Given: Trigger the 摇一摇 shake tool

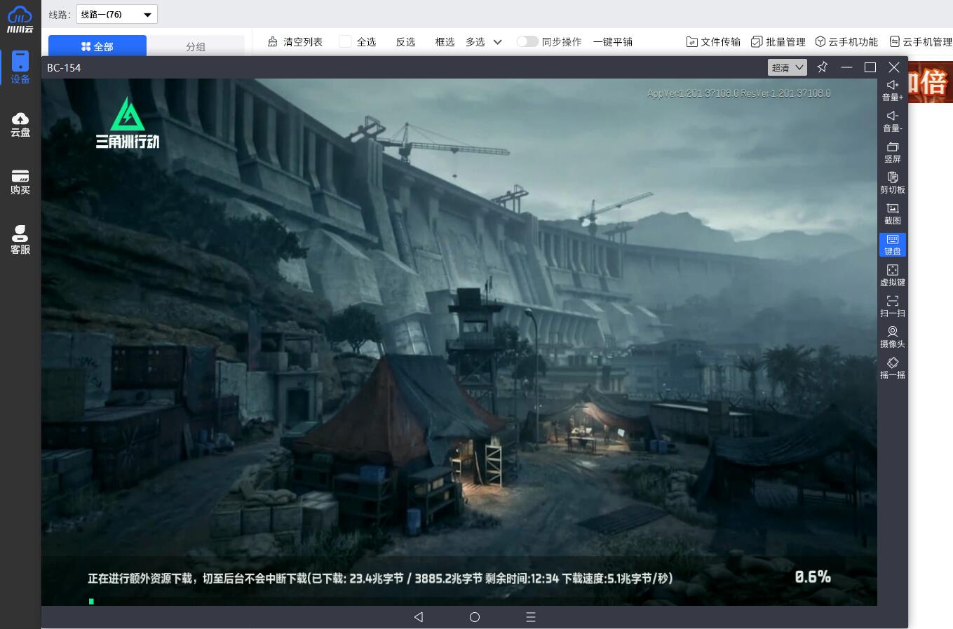Looking at the screenshot, I should [x=893, y=368].
